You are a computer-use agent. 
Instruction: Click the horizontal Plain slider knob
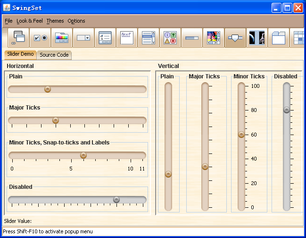click(48, 89)
